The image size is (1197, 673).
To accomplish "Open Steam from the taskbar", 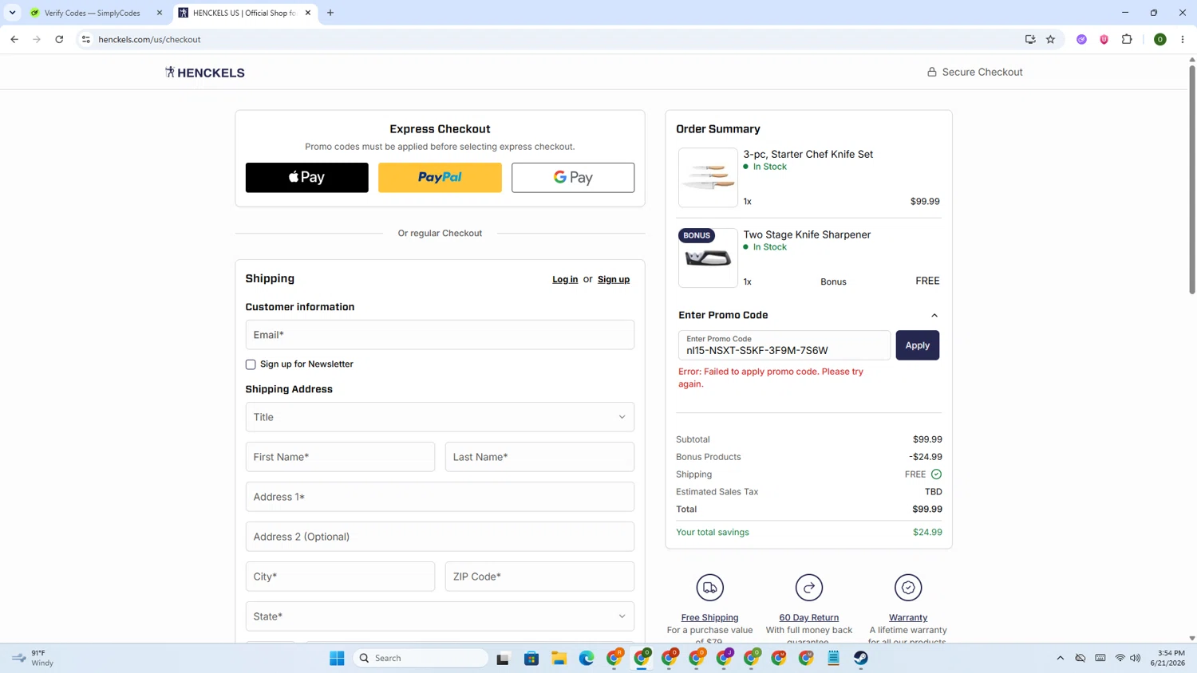I will click(861, 658).
